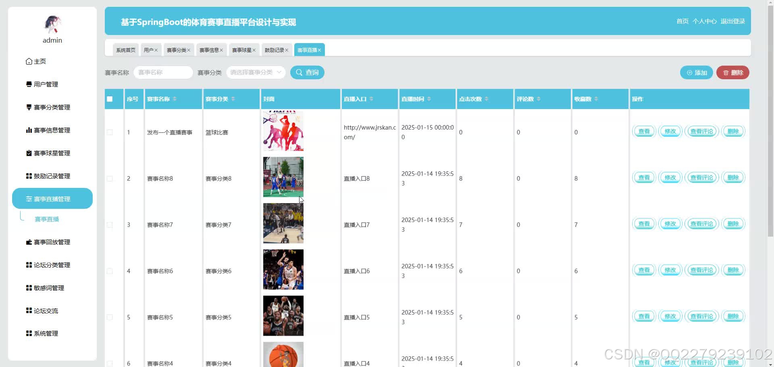Screen dimensions: 774x367
Task: Close the 鼓励记录 tab
Action: pyautogui.click(x=287, y=50)
